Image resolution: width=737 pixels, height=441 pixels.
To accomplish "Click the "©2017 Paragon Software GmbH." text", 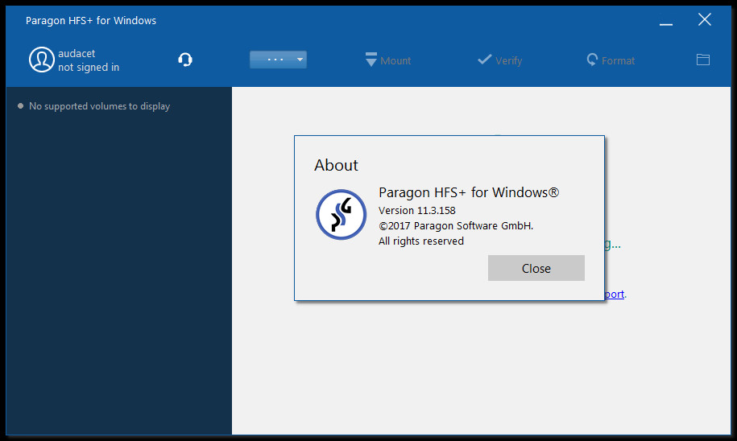I will click(456, 226).
